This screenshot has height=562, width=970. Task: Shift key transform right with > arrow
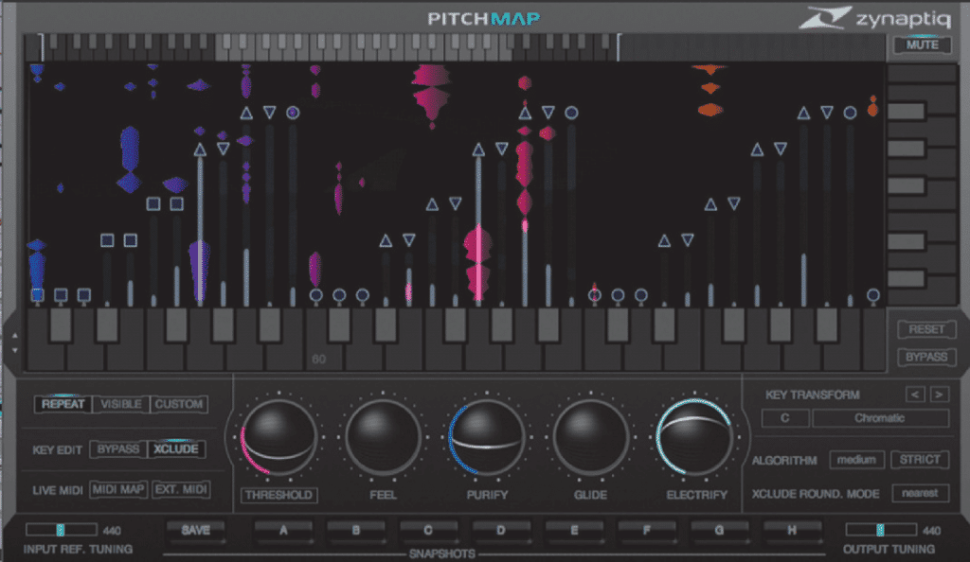point(939,394)
